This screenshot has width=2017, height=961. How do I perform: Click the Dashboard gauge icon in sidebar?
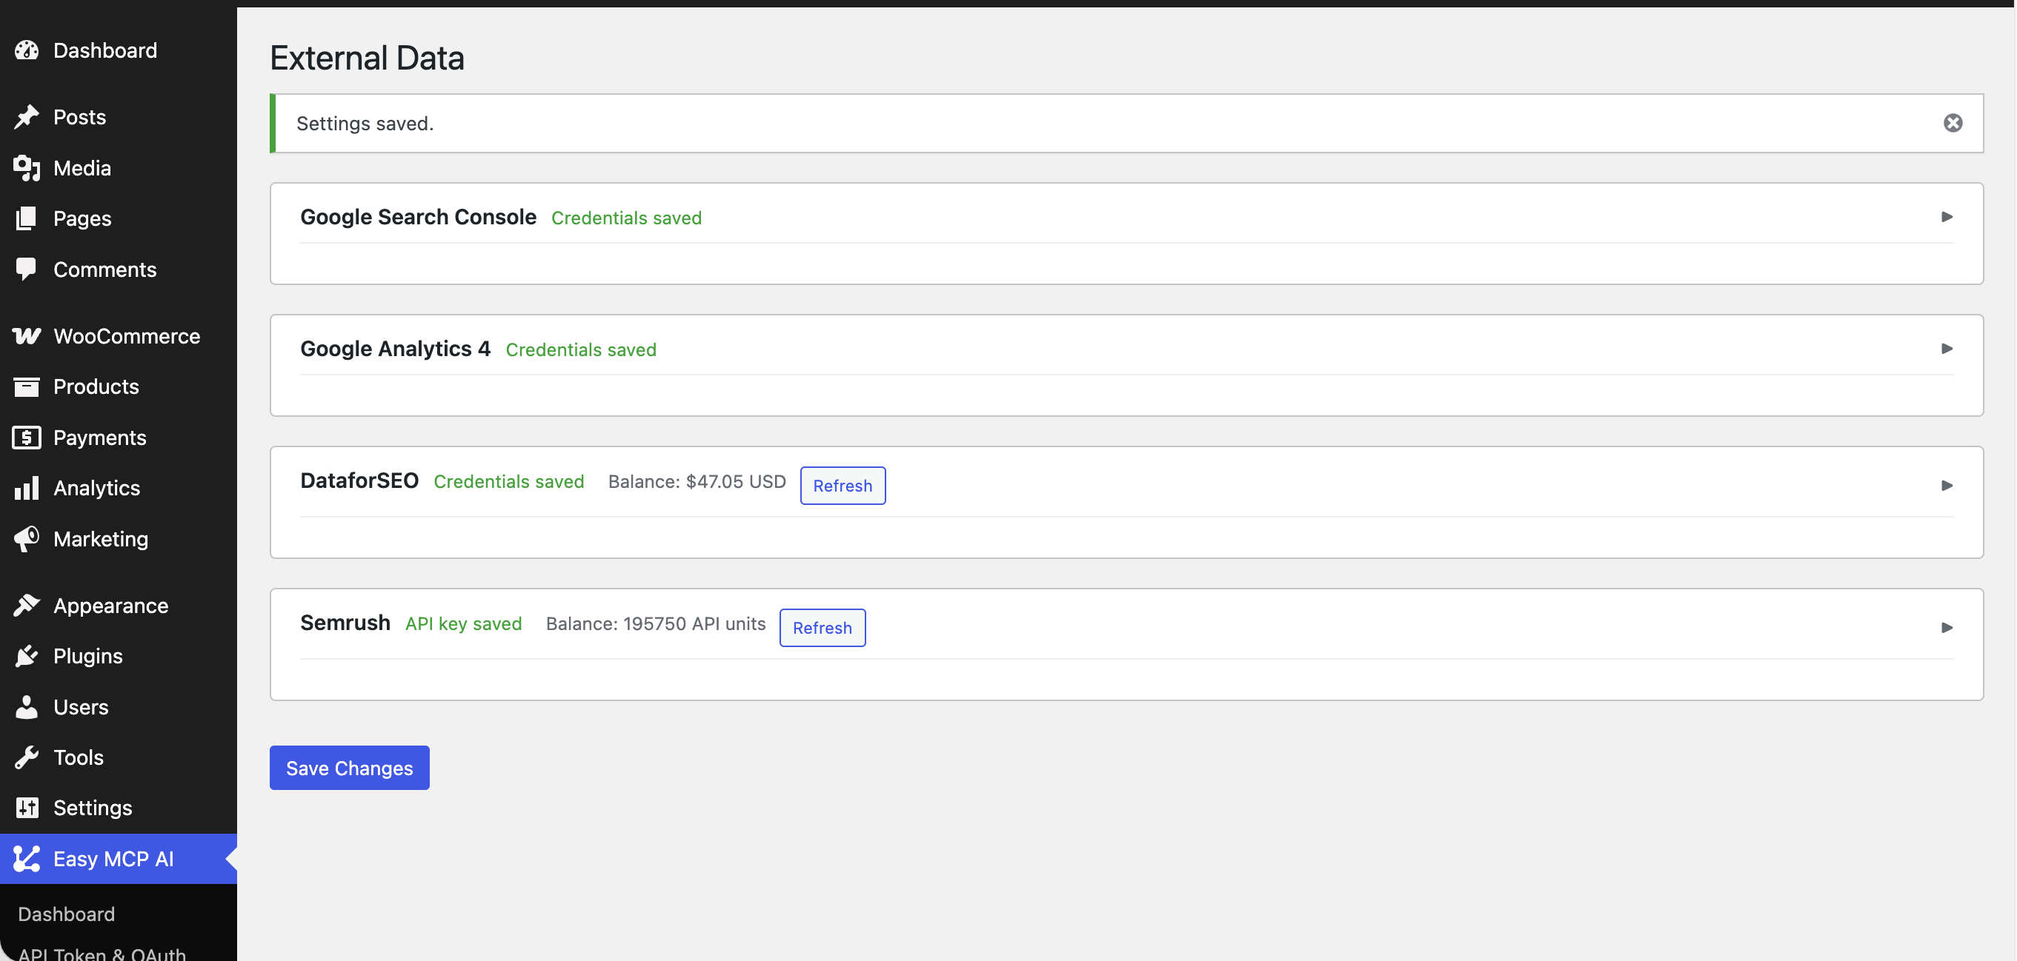[x=27, y=50]
